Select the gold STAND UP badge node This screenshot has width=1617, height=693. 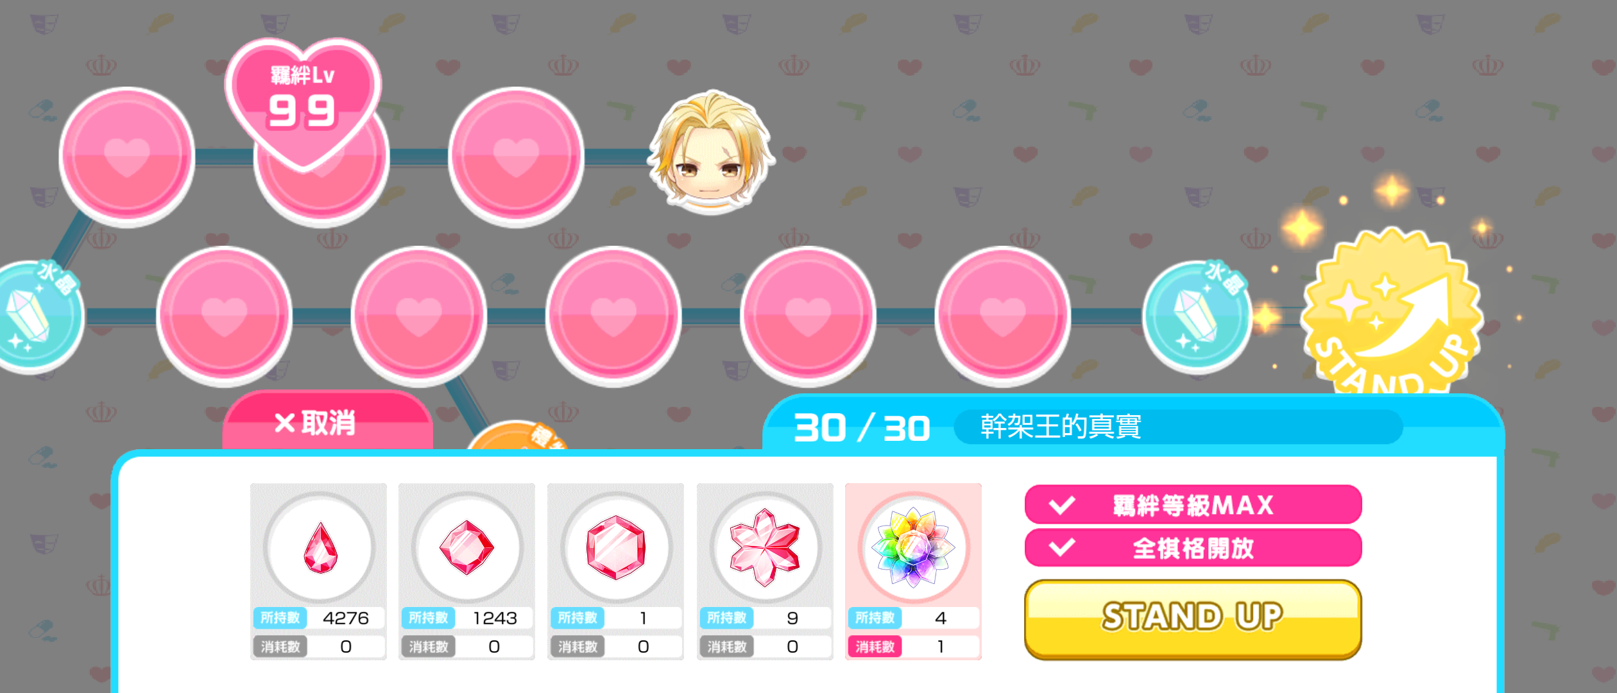tap(1391, 312)
